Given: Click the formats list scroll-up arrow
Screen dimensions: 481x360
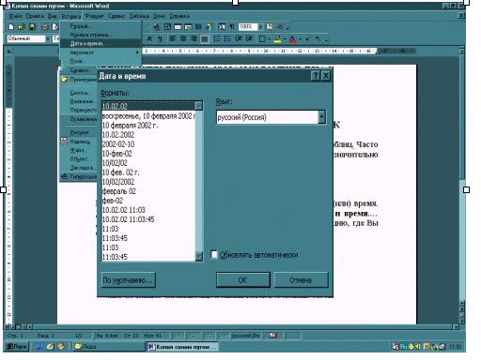Looking at the screenshot, I should click(x=199, y=106).
